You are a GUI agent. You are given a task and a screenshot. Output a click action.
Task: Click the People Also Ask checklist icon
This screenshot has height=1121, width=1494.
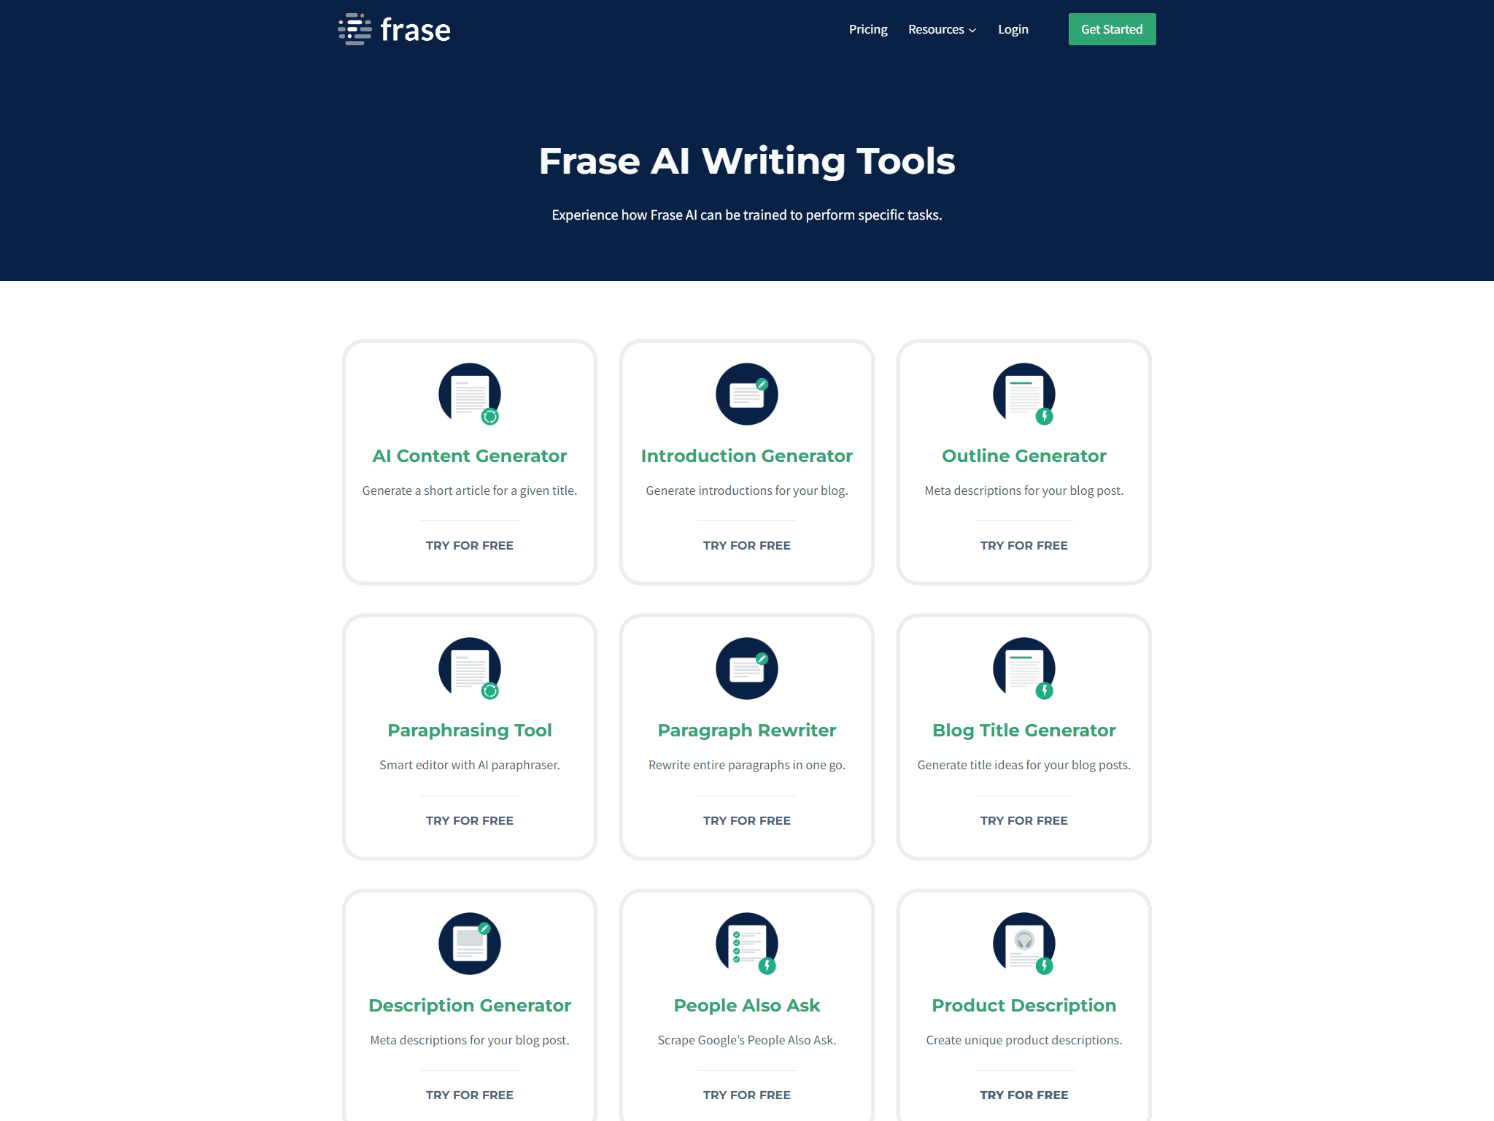(x=747, y=944)
